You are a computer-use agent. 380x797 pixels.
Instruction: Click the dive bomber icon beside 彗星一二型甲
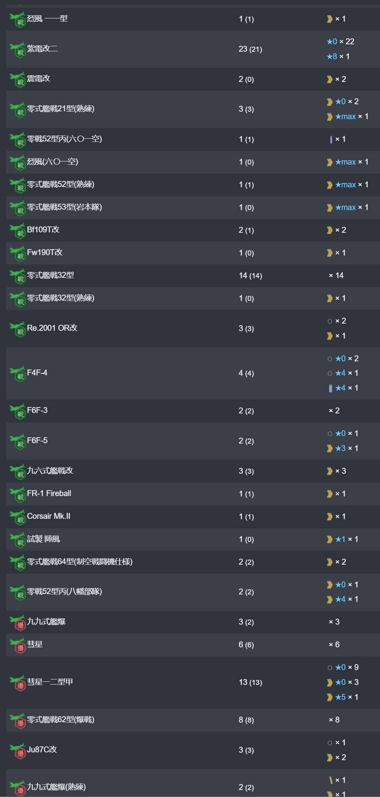point(18,683)
